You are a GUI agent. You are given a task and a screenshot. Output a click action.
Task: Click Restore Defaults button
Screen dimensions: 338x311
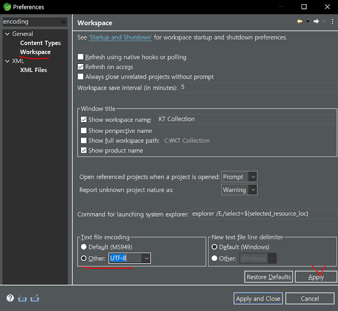pyautogui.click(x=269, y=277)
